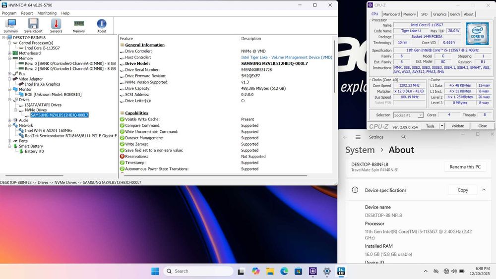Open Microsoft Store taskbar icon
Screen dimensions: 496x279
pyautogui.click(x=298, y=271)
